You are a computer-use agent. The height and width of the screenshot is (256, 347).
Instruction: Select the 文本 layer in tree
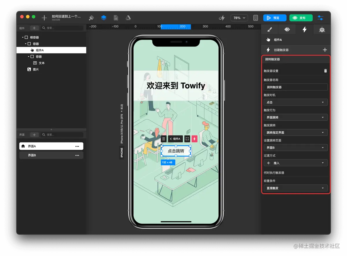[51, 63]
